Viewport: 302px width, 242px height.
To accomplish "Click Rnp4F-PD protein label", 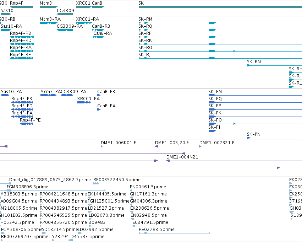I will pyautogui.click(x=22, y=106).
